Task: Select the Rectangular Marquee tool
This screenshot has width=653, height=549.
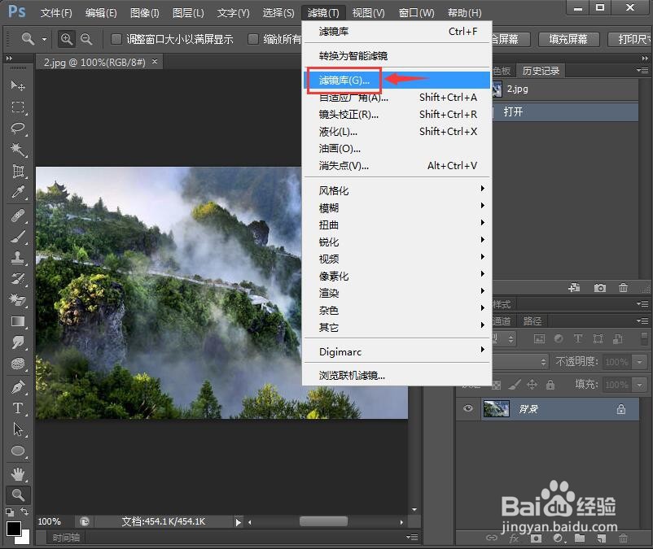Action: (x=17, y=107)
